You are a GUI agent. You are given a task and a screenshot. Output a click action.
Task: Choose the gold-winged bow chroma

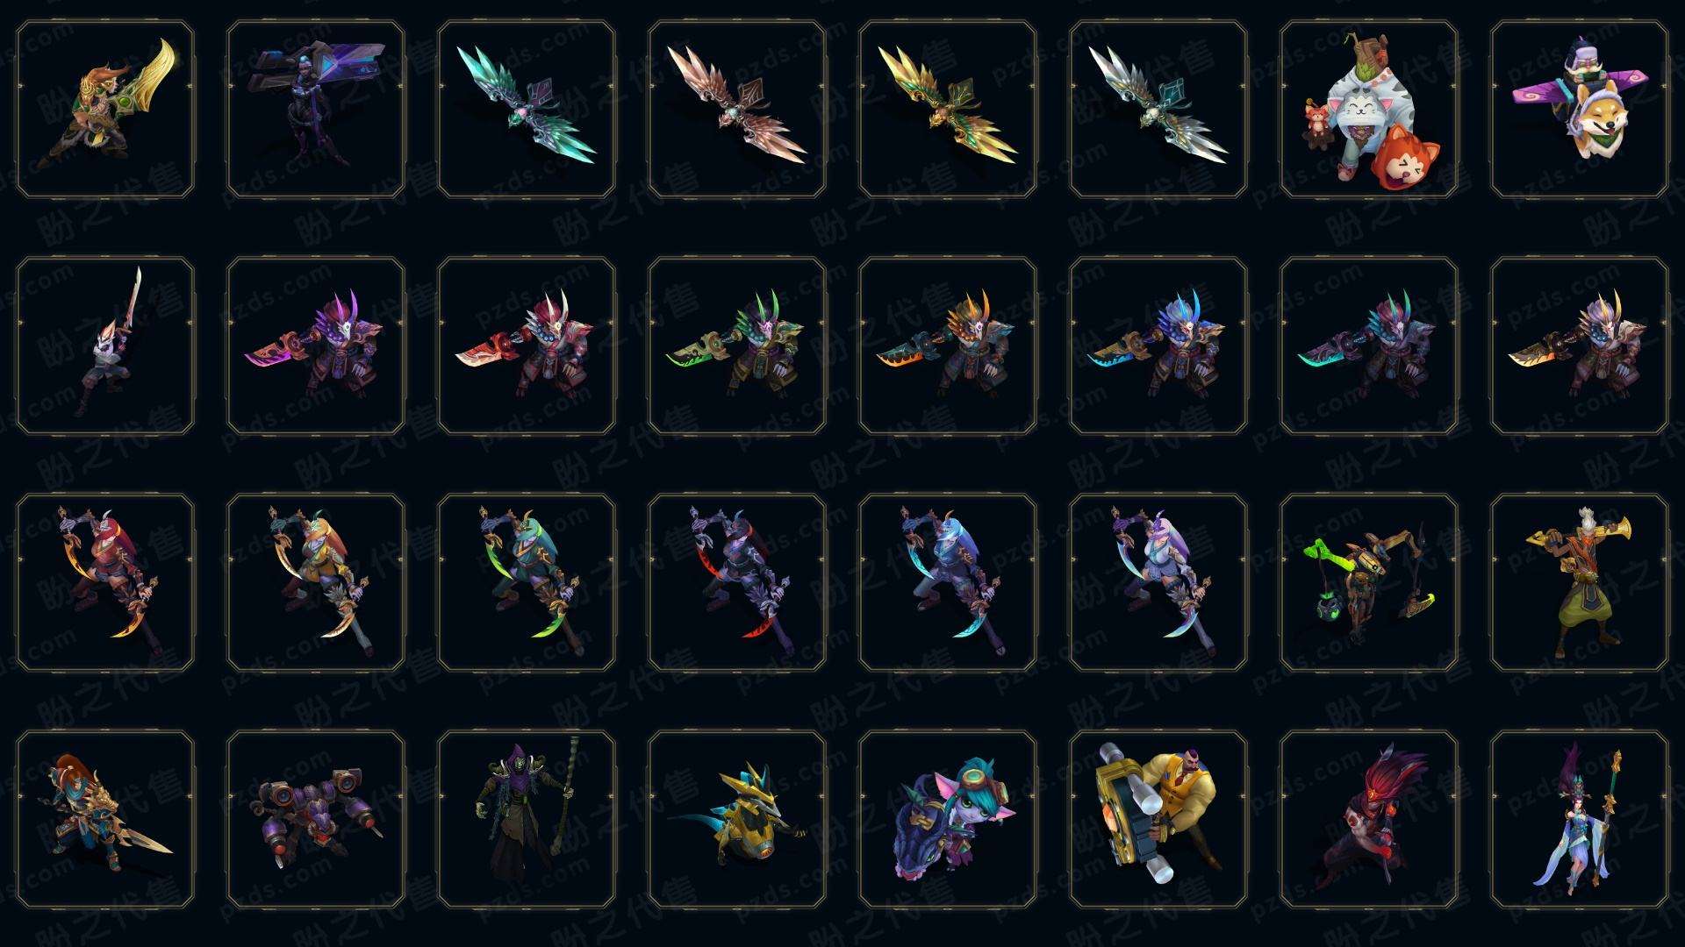[x=948, y=110]
